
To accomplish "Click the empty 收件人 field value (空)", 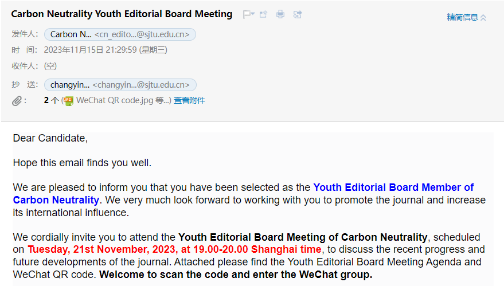I will tap(50, 66).
